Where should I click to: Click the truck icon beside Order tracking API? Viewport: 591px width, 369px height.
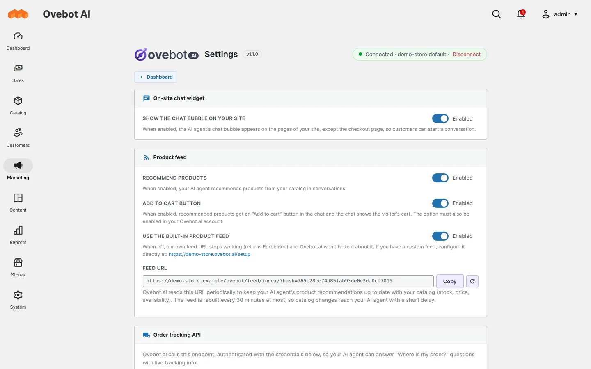(147, 335)
